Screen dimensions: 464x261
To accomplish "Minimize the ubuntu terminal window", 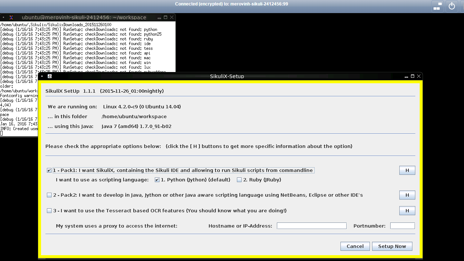I will (x=159, y=17).
